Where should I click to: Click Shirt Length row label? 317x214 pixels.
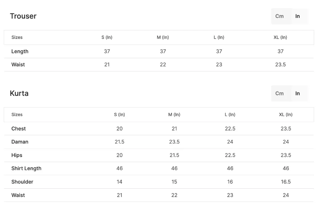click(26, 168)
